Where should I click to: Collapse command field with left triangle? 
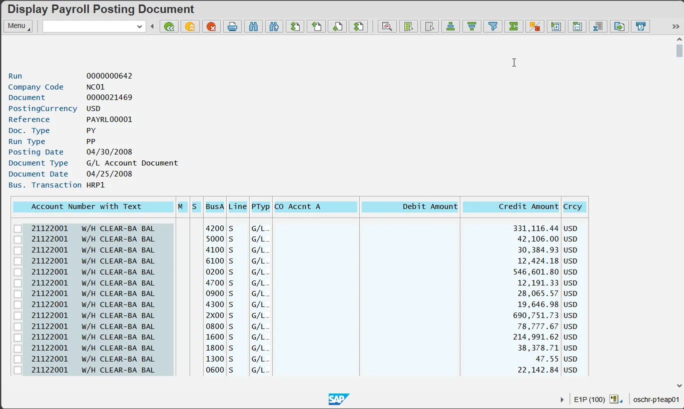(152, 26)
